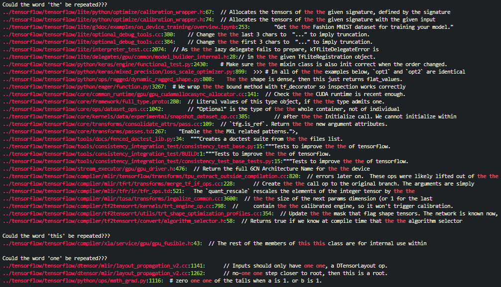Click the calibration_wrapper.h:74 file path
Image resolution: width=501 pixels, height=287 pixels.
pos(107,19)
